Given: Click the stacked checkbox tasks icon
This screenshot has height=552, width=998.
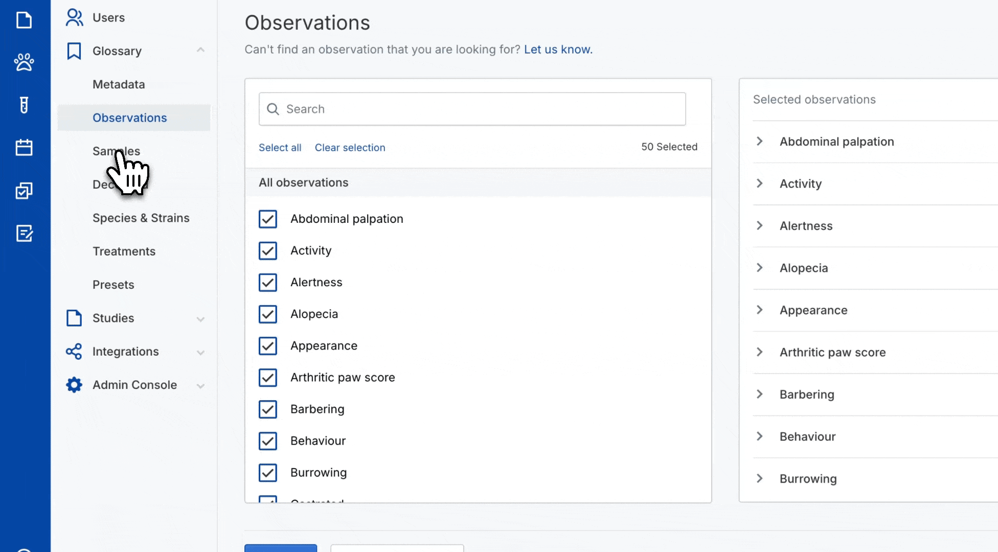Looking at the screenshot, I should (x=24, y=191).
